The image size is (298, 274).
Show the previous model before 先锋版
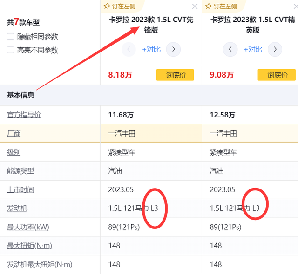click(129, 49)
